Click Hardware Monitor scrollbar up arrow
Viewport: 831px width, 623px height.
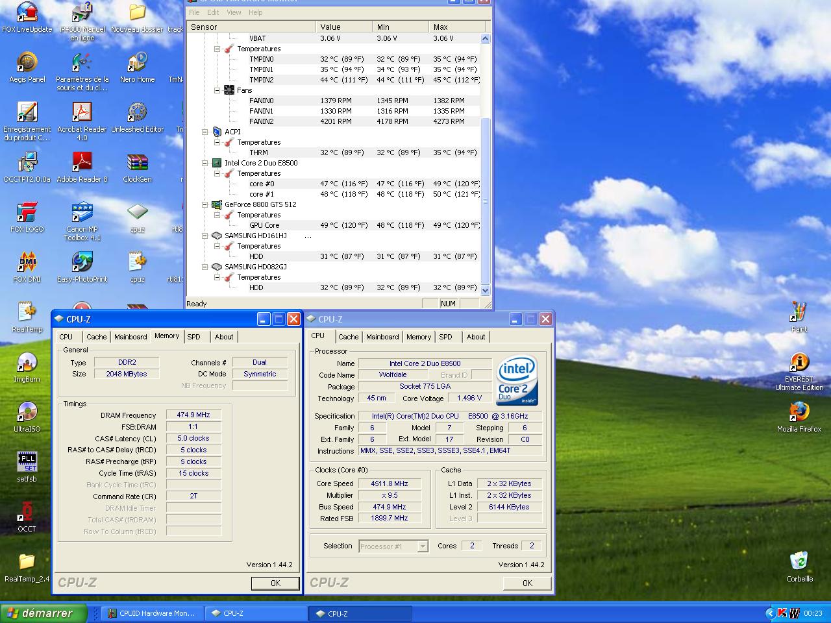(485, 38)
